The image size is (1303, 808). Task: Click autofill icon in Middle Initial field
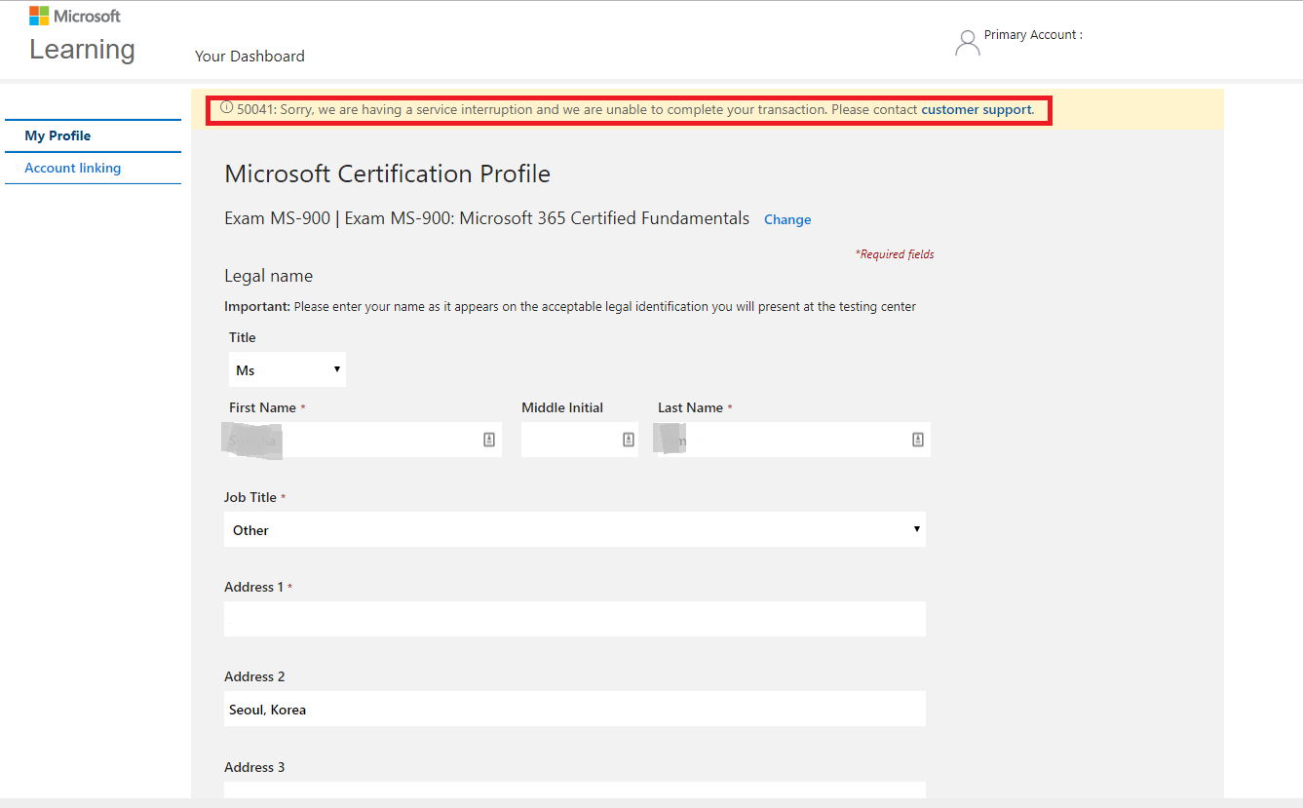click(629, 440)
